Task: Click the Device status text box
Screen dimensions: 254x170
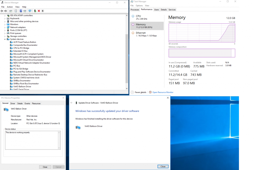Action: [x=33, y=140]
